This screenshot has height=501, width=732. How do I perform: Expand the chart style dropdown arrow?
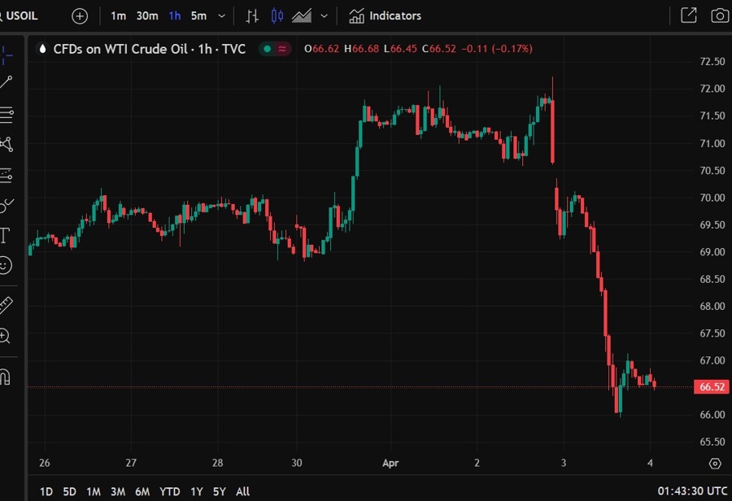325,15
